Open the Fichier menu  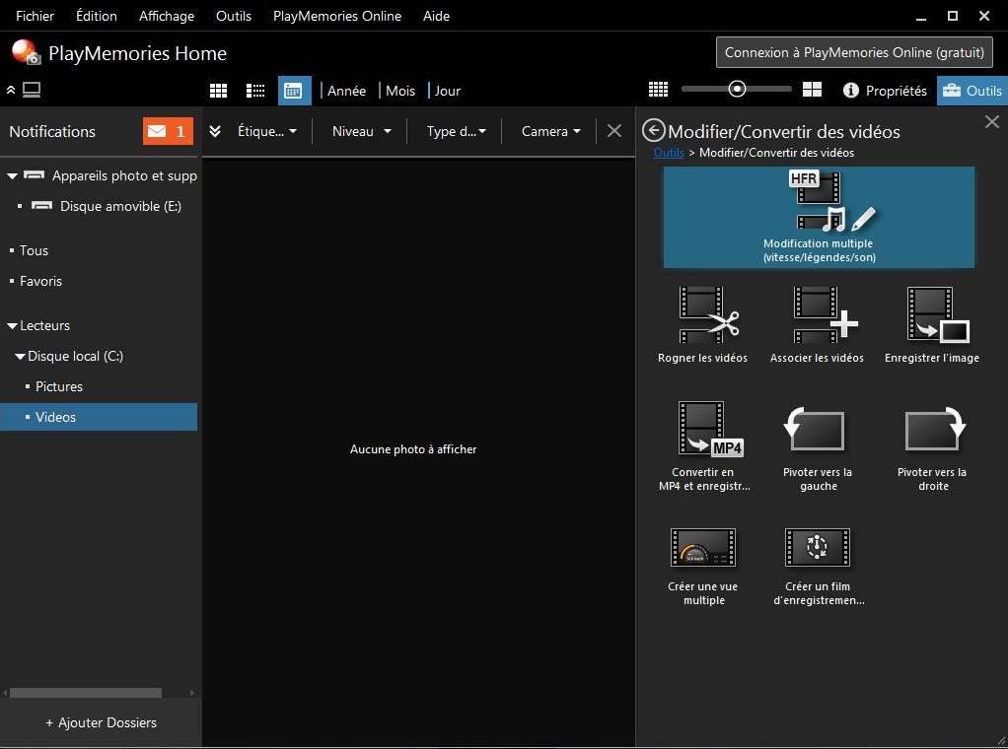(x=35, y=16)
